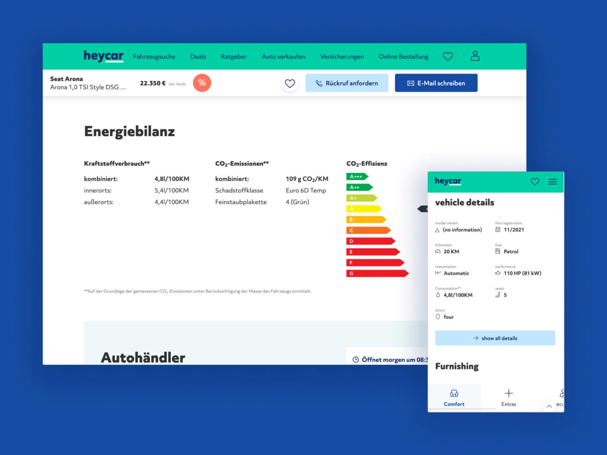The width and height of the screenshot is (607, 455).
Task: Click Rückruf anfordern button
Action: [x=347, y=83]
